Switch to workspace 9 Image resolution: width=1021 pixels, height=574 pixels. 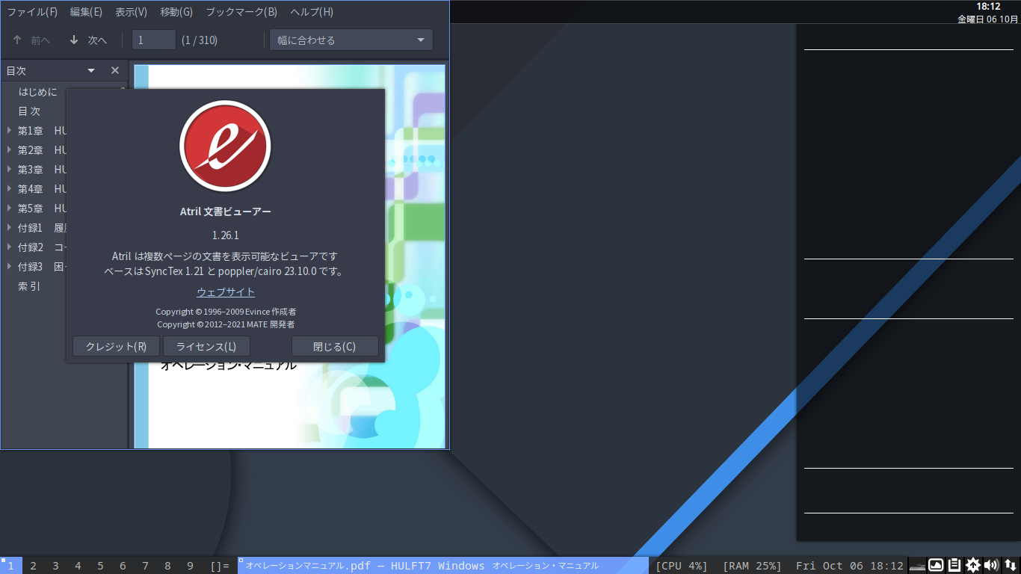190,566
